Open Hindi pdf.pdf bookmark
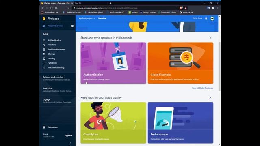This screenshot has height=146, width=260. pyautogui.click(x=186, y=13)
